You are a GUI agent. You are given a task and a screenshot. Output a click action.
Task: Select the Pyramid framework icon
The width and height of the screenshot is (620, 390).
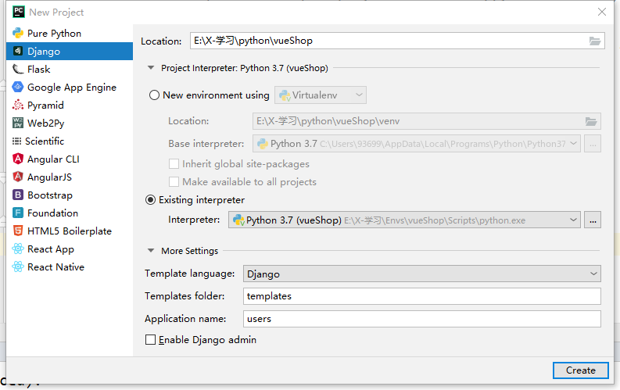[18, 105]
